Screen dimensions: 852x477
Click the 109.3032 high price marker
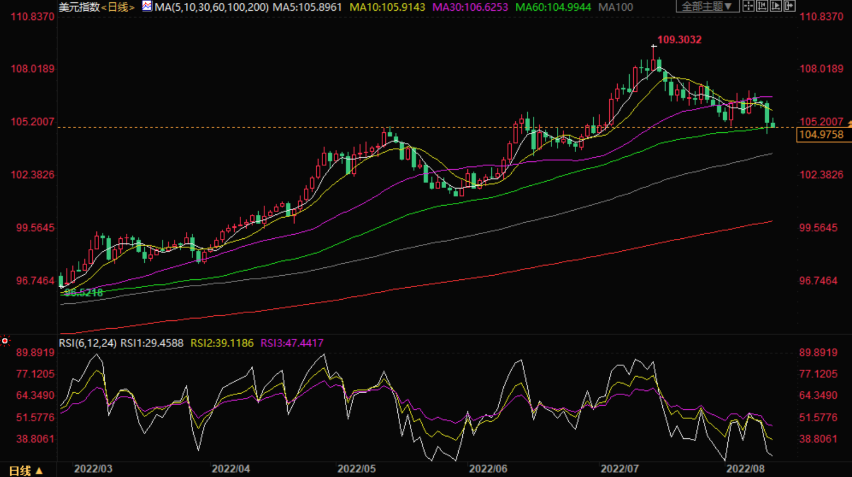[x=679, y=40]
